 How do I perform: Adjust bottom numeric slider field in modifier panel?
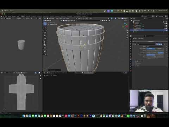(155, 57)
